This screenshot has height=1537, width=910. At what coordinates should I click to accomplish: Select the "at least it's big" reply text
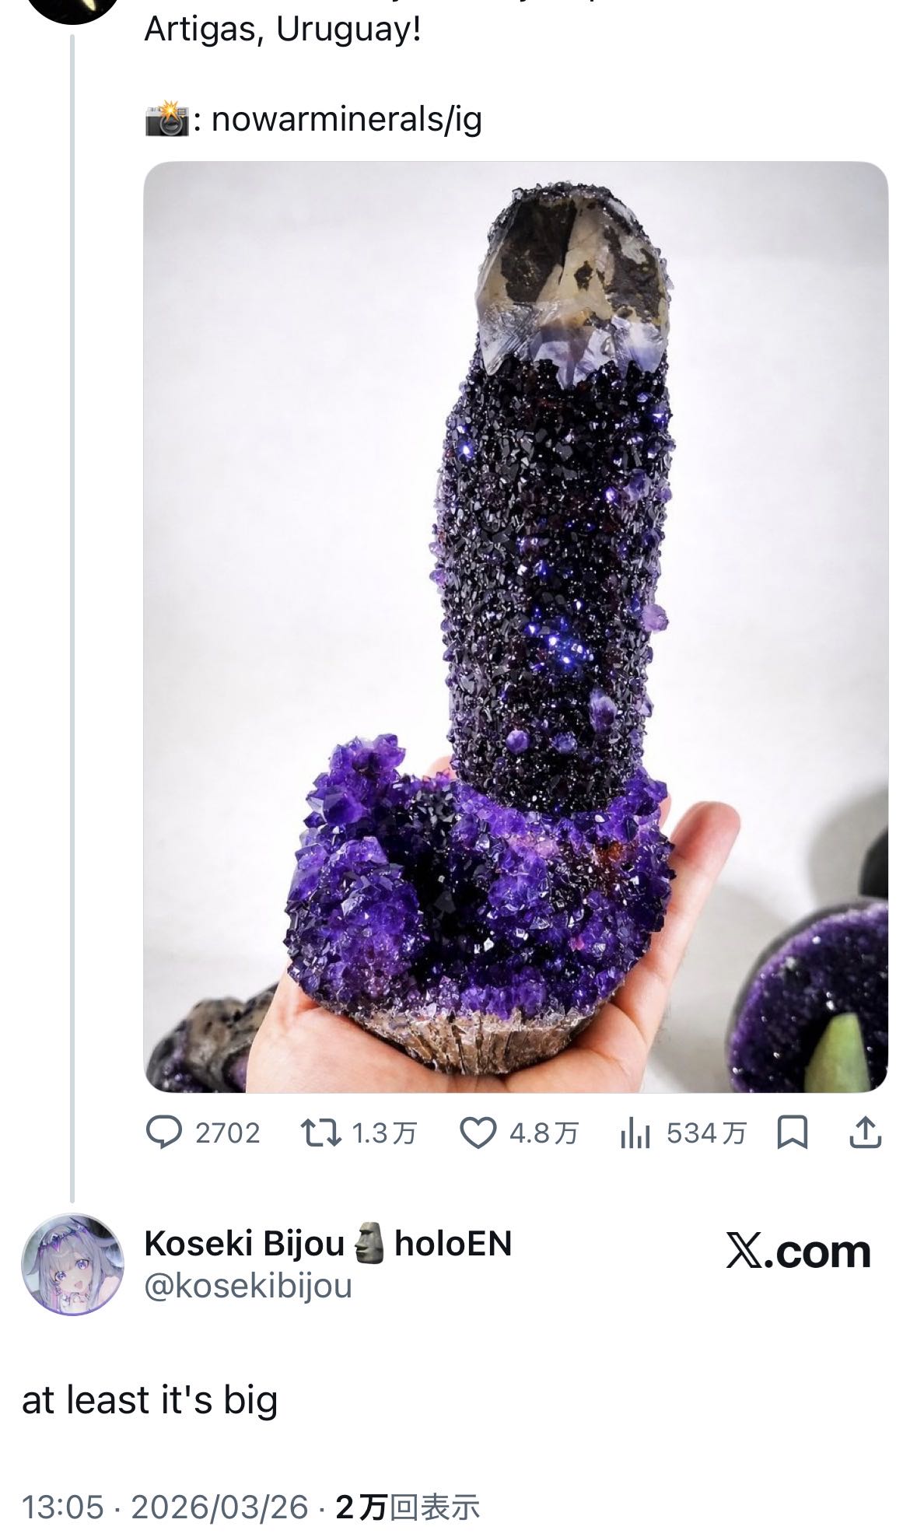pos(149,1400)
